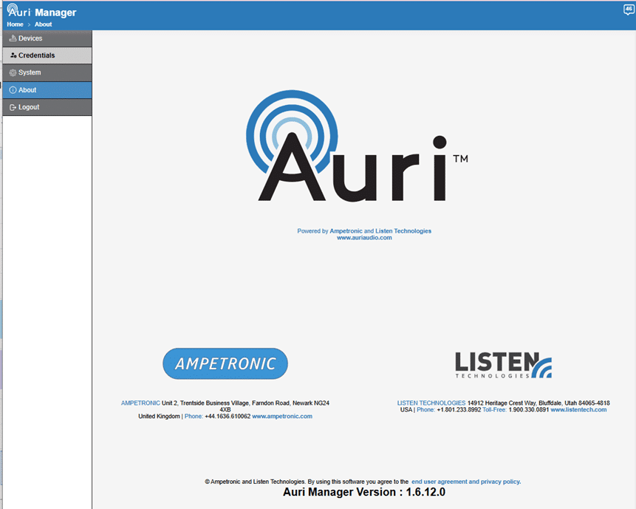636x509 pixels.
Task: Open end user agreement and privacy policy
Action: [x=466, y=482]
